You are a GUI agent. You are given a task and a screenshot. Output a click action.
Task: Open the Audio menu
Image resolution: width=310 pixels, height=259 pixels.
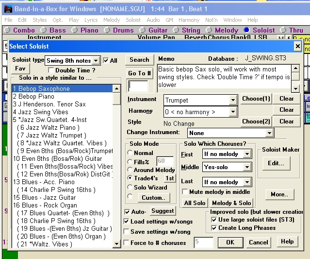click(x=153, y=20)
